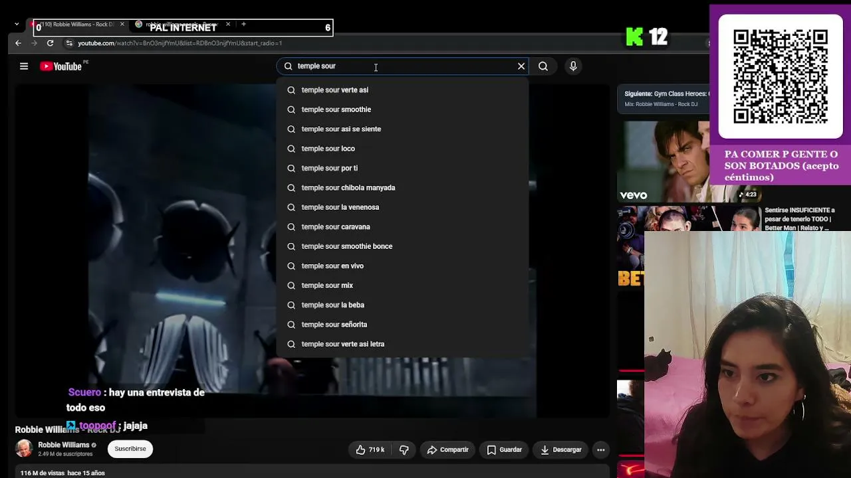The image size is (851, 478).
Task: Subscribe with the Suscribirse button
Action: [130, 449]
